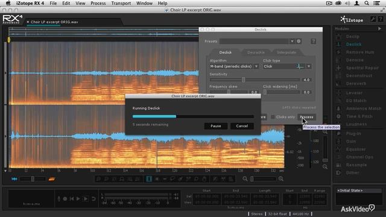
Task: Select the grab hand tool
Action: 204,179
